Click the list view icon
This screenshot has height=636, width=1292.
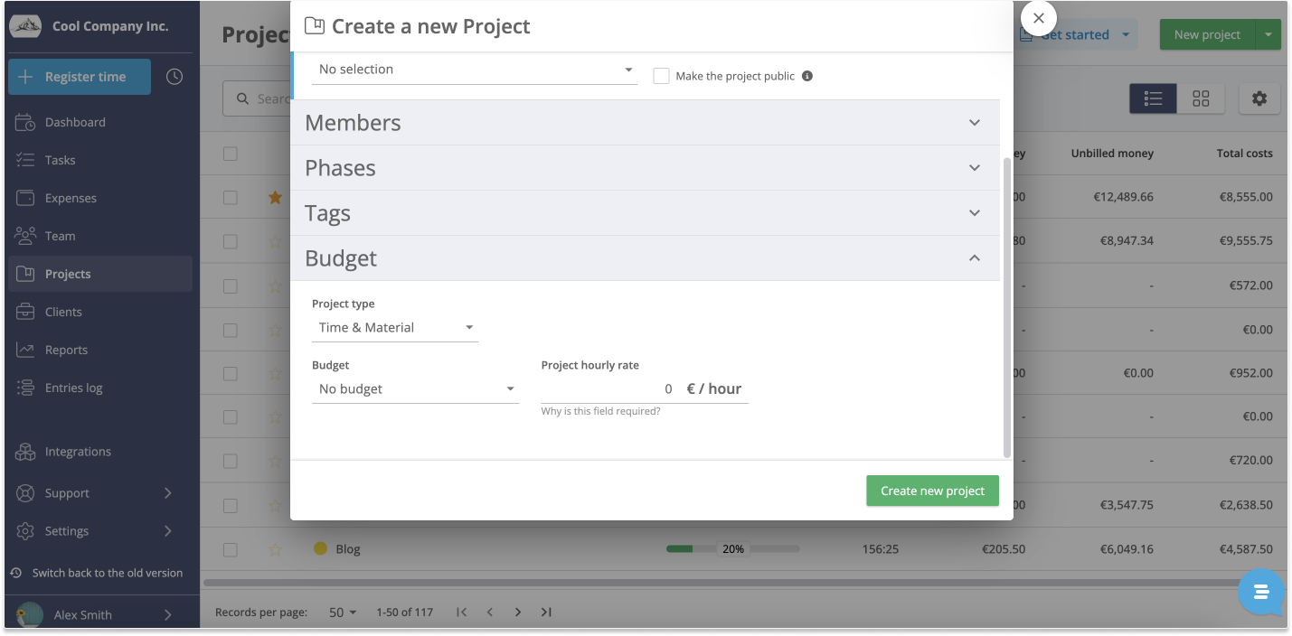tap(1153, 98)
